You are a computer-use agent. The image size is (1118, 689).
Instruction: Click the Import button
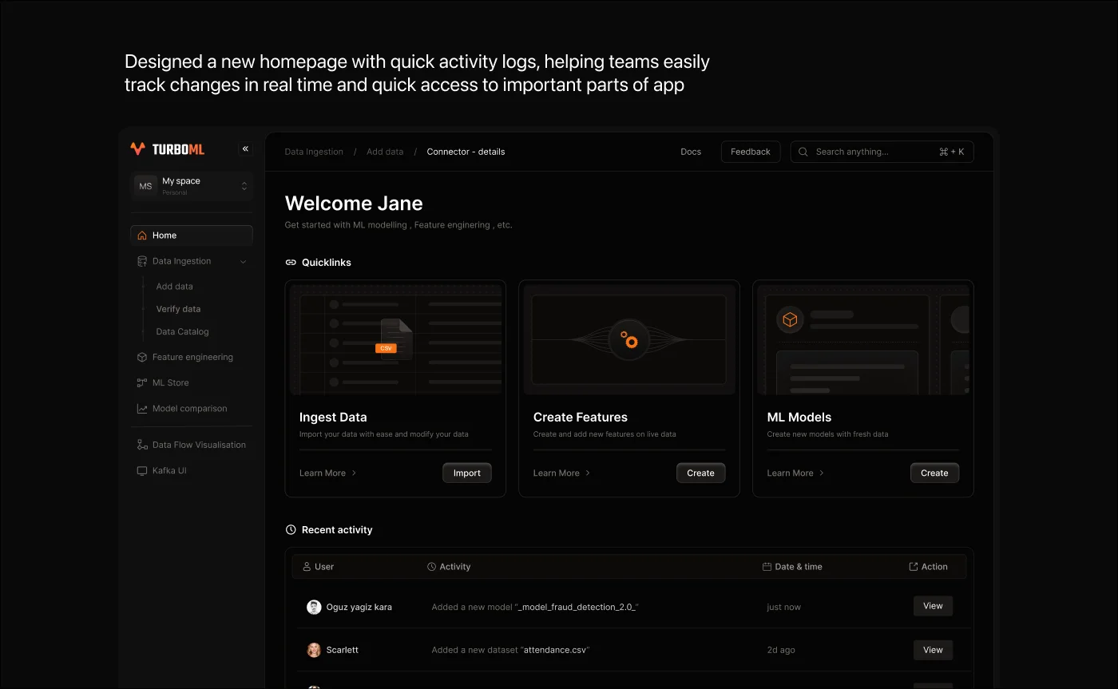[x=467, y=473]
